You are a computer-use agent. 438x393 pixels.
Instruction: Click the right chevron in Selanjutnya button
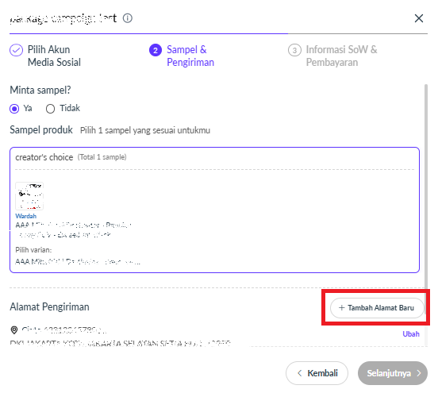point(419,373)
